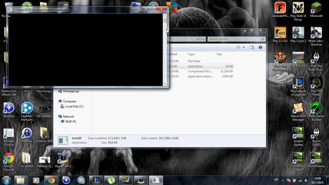The height and width of the screenshot is (185, 329).
Task: Open Play Crysis 2 shortcut
Action: point(298,34)
